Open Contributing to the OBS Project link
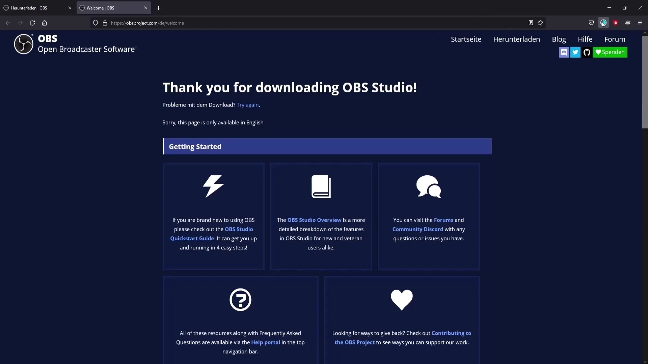Screen dimensions: 648x364 (403, 338)
